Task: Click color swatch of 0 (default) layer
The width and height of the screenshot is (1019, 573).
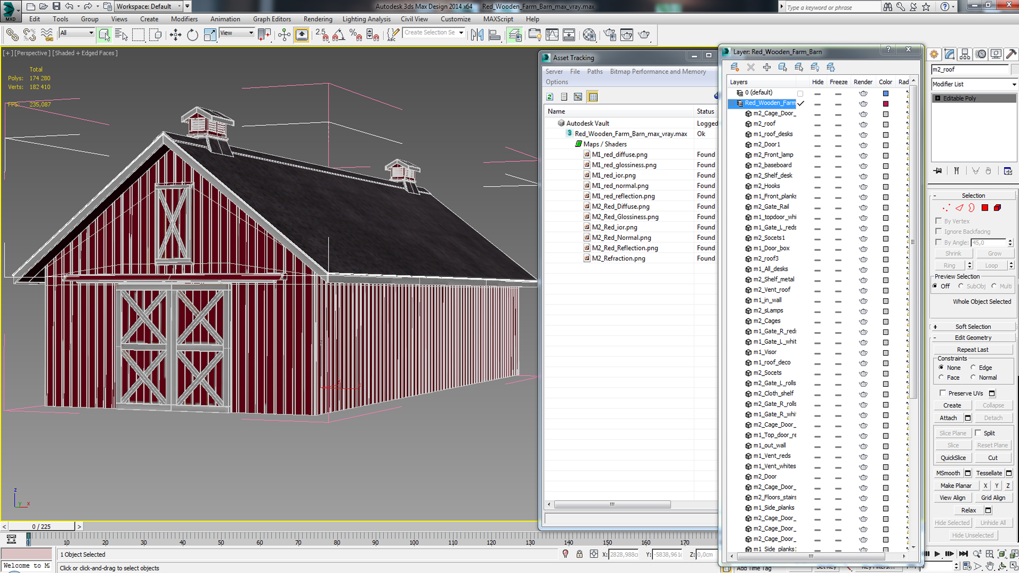Action: [885, 93]
